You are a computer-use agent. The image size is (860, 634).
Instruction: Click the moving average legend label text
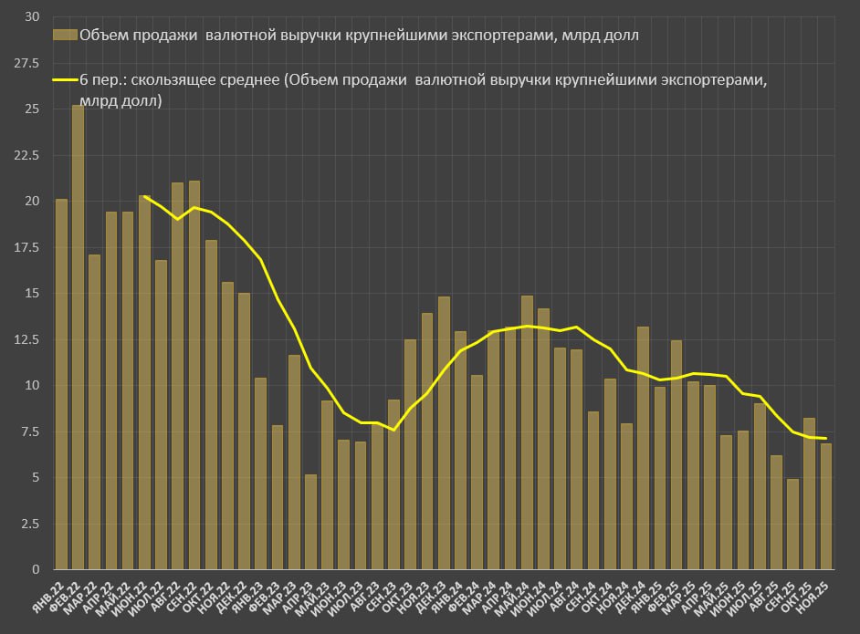click(365, 79)
